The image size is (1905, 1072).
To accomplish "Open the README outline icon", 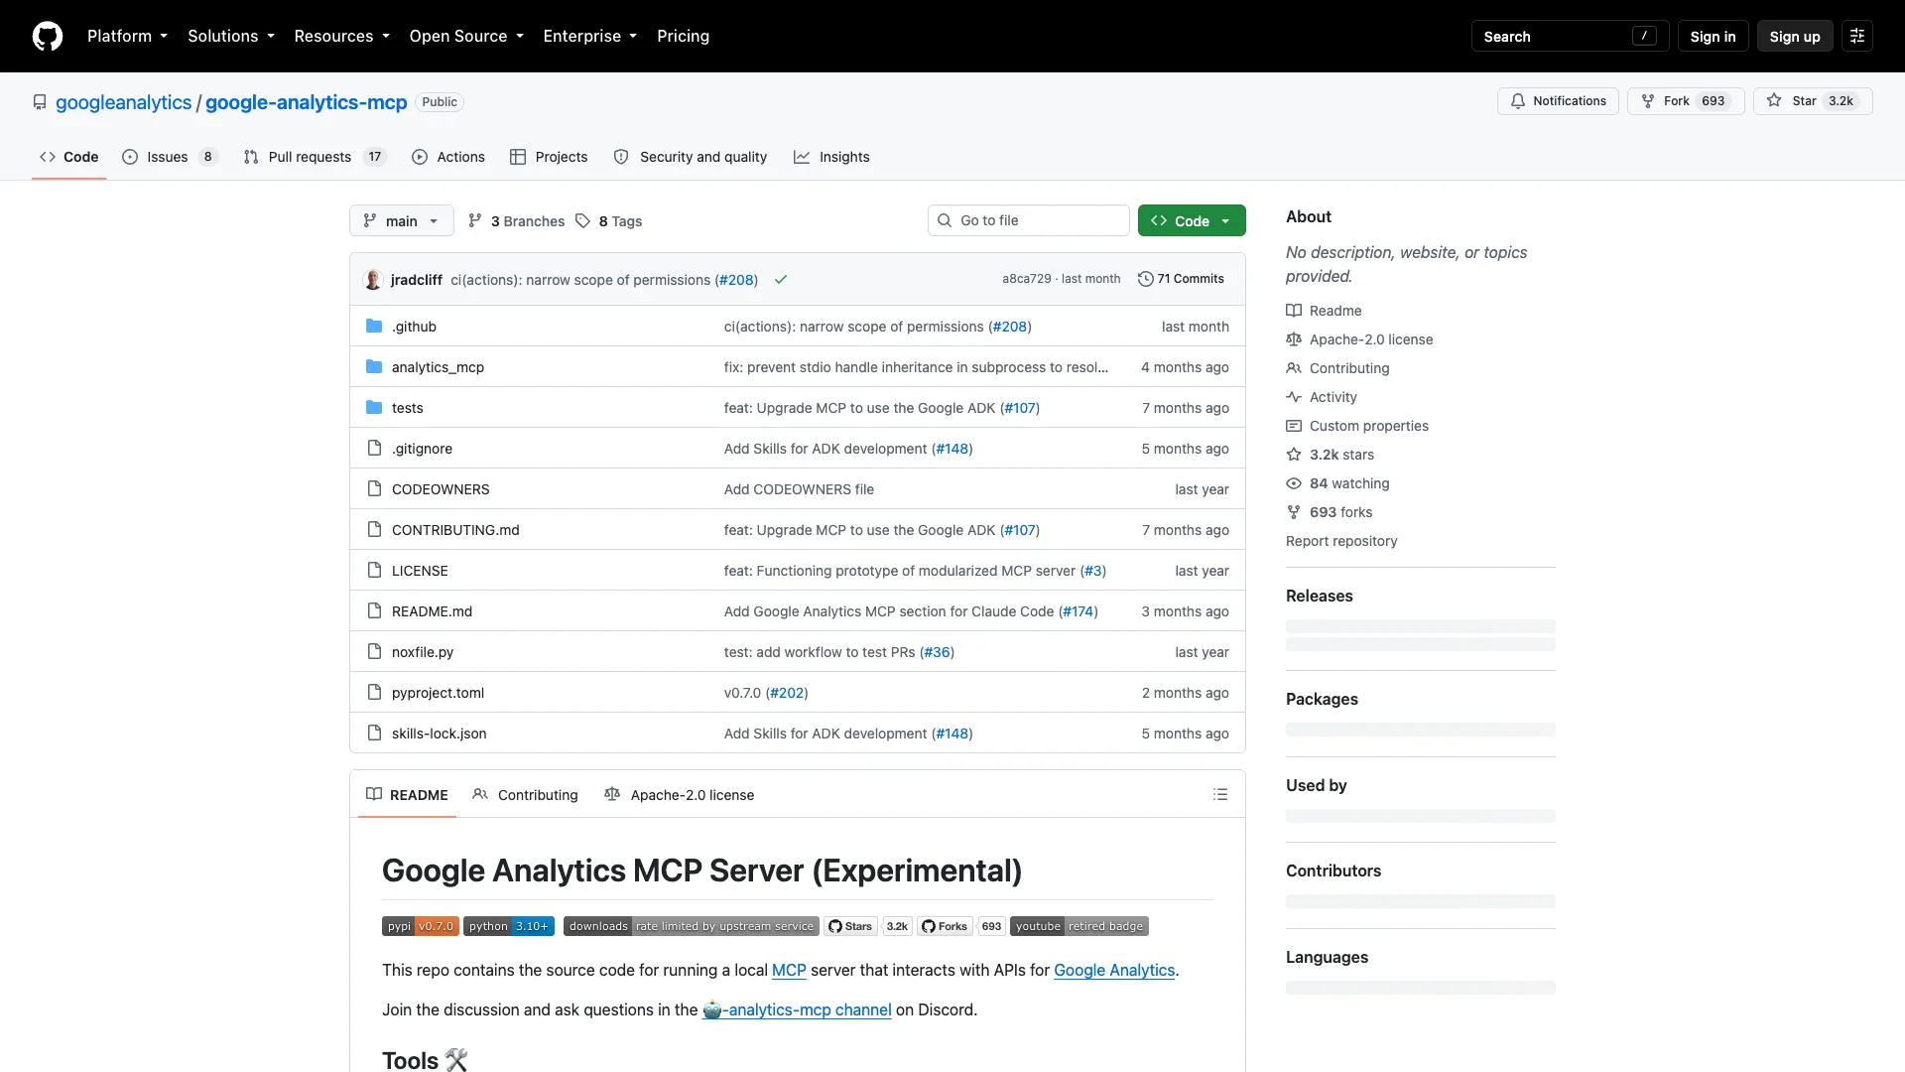I will tap(1220, 795).
